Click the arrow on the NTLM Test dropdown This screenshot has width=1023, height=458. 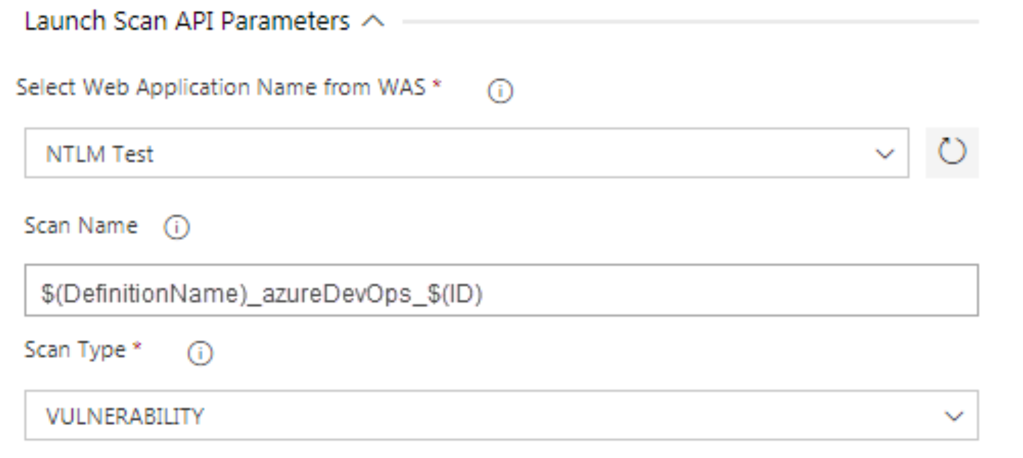pyautogui.click(x=885, y=154)
